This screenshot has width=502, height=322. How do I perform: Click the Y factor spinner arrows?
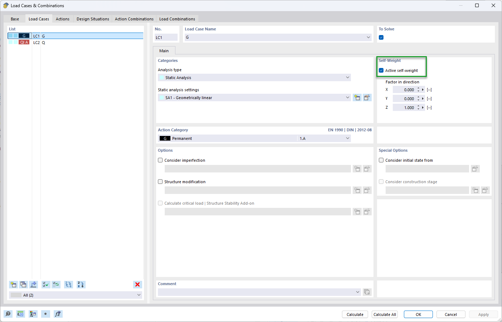click(418, 98)
